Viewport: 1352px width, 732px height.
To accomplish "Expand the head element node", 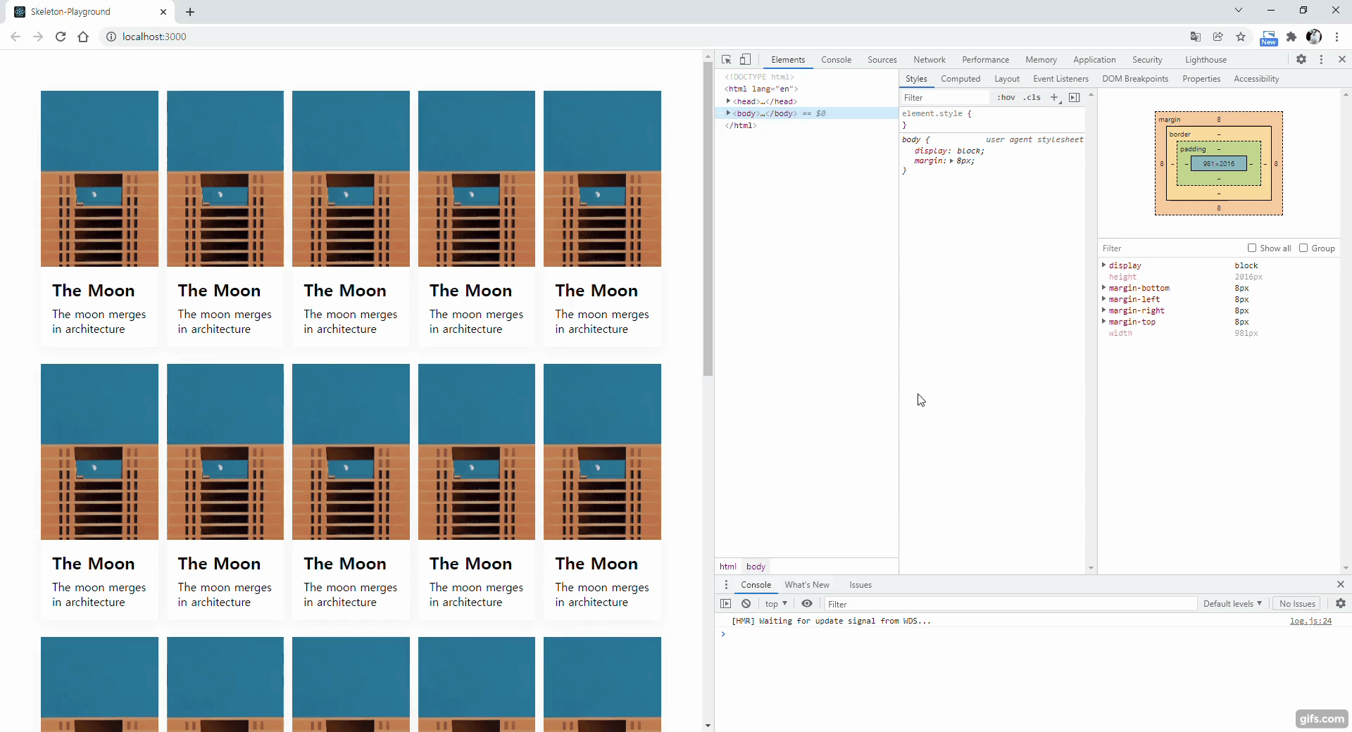I will point(728,101).
